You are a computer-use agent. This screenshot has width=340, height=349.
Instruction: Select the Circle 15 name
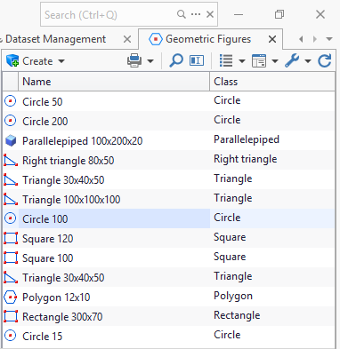pyautogui.click(x=43, y=337)
